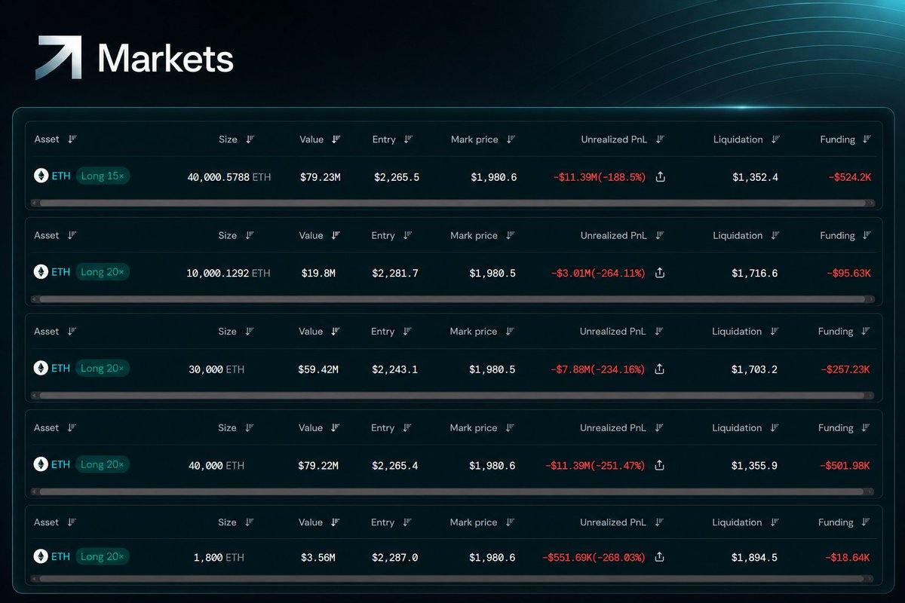This screenshot has width=905, height=603.
Task: Click the Markets heading
Action: (x=166, y=58)
